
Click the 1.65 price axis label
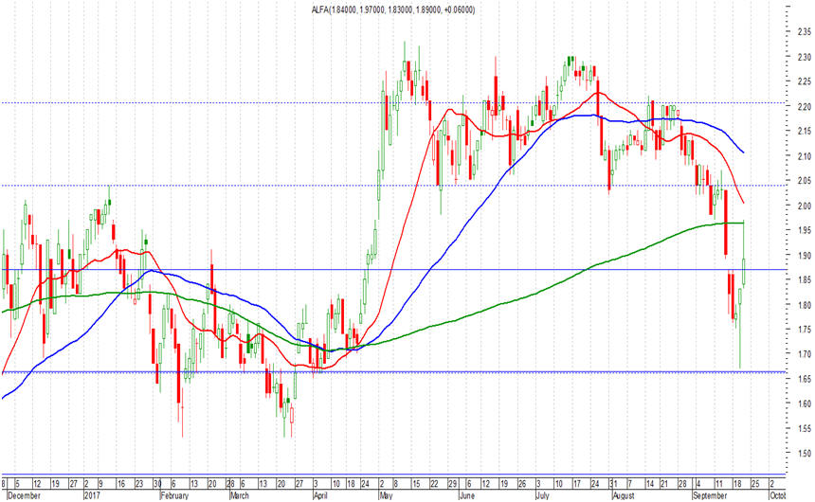click(x=804, y=379)
